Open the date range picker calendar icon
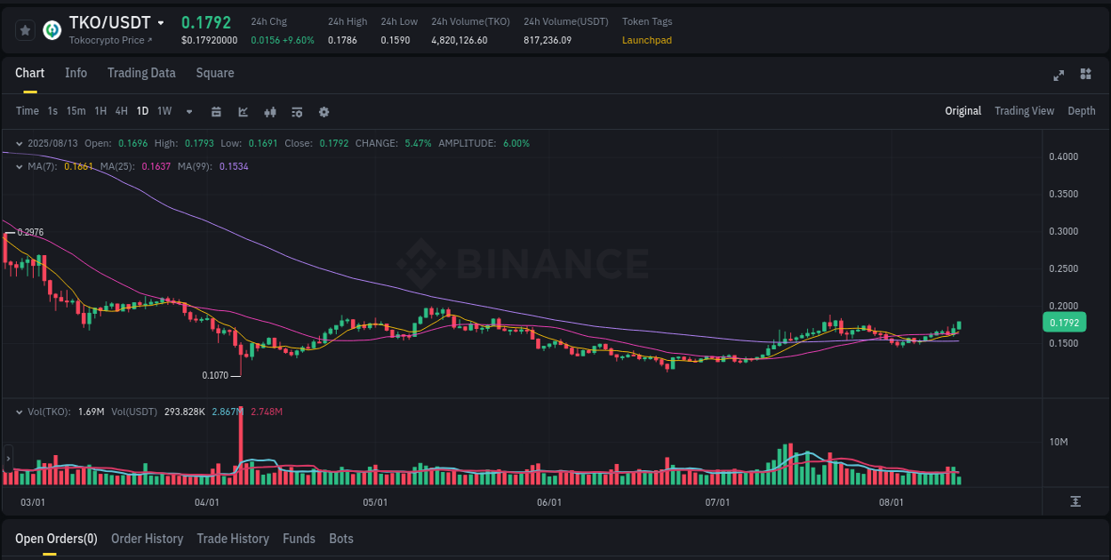 [216, 112]
